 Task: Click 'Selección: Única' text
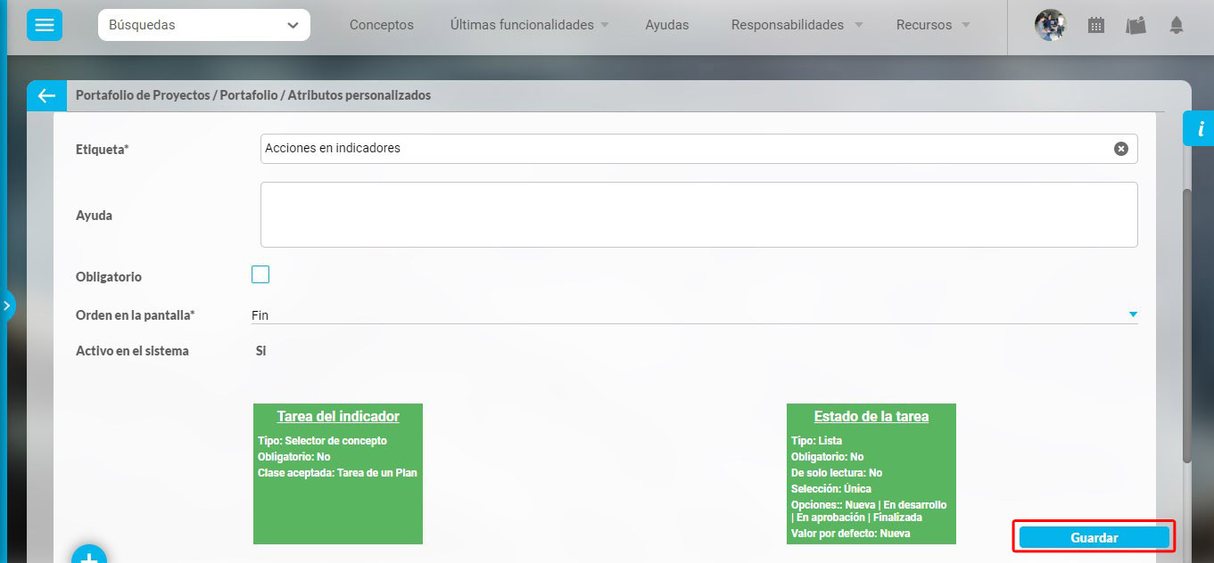click(831, 489)
